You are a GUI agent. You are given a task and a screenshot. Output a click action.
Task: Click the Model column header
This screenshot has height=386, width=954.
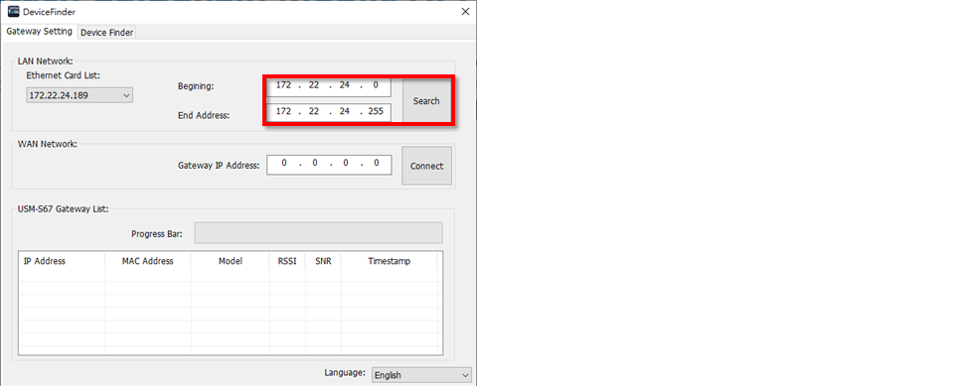pyautogui.click(x=231, y=261)
